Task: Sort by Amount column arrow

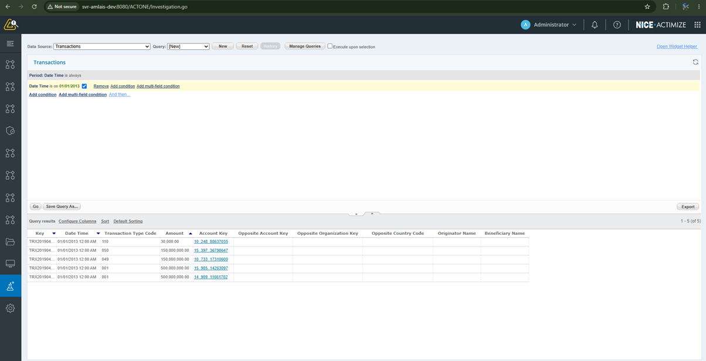Action: point(191,234)
